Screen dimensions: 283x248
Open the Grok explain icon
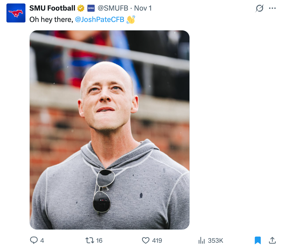coord(259,8)
